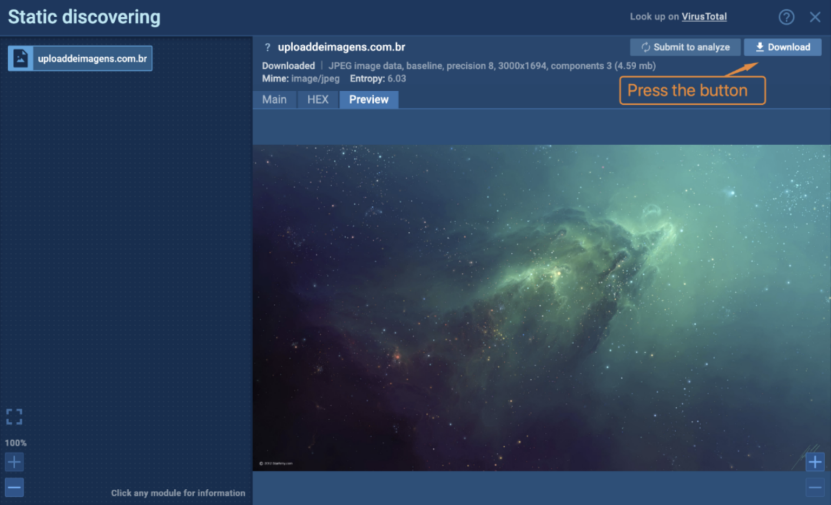
Task: Open the VirusTotal lookup link
Action: pos(704,17)
